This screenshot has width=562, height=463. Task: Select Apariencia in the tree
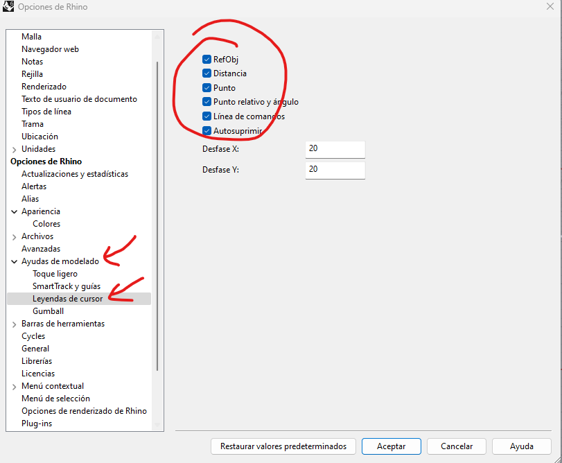tap(41, 211)
